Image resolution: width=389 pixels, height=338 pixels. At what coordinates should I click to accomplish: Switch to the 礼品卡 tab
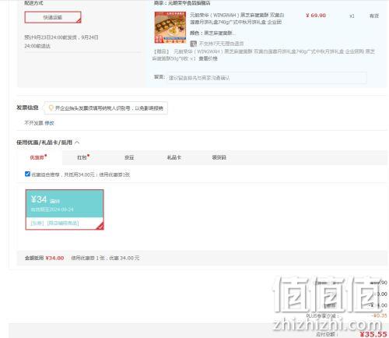(x=174, y=157)
